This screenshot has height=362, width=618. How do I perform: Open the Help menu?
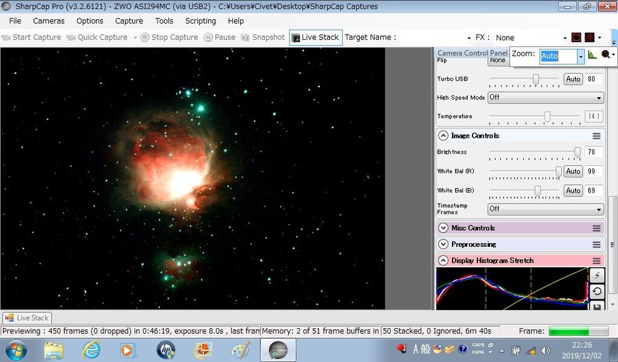click(236, 21)
